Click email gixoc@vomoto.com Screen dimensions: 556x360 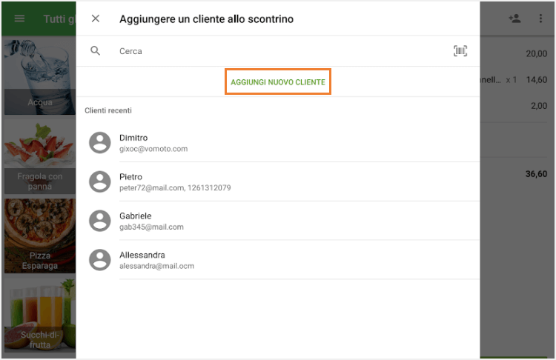point(153,149)
